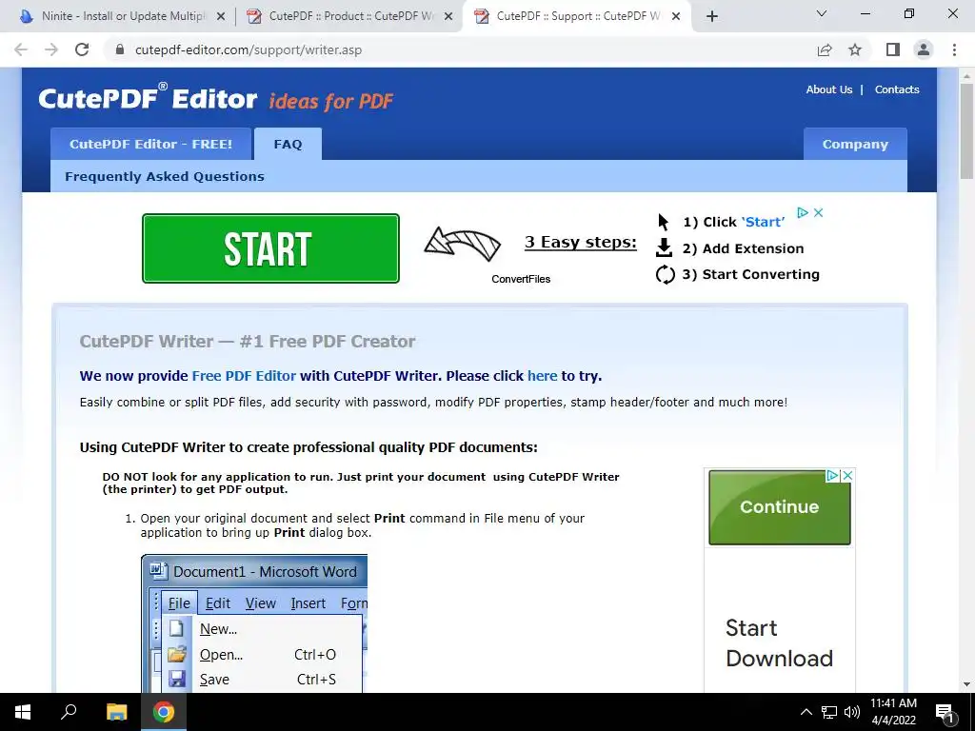Screen dimensions: 975x731
Task: Click the vertical scrollbar thumb
Action: pyautogui.click(x=966, y=133)
